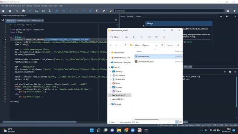Select chromedriver file in File Explorer
This screenshot has height=134, width=238.
[x=143, y=57]
